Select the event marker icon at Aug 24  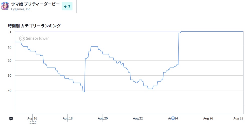point(173,118)
